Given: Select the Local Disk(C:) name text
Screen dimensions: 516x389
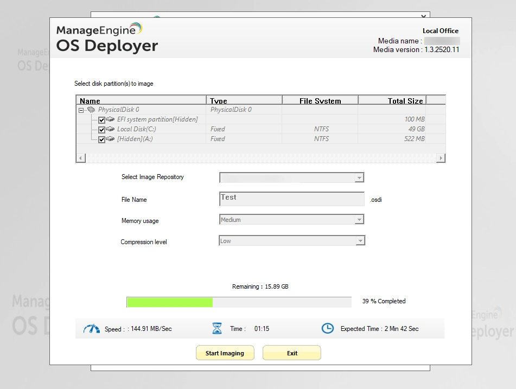Looking at the screenshot, I should [137, 129].
